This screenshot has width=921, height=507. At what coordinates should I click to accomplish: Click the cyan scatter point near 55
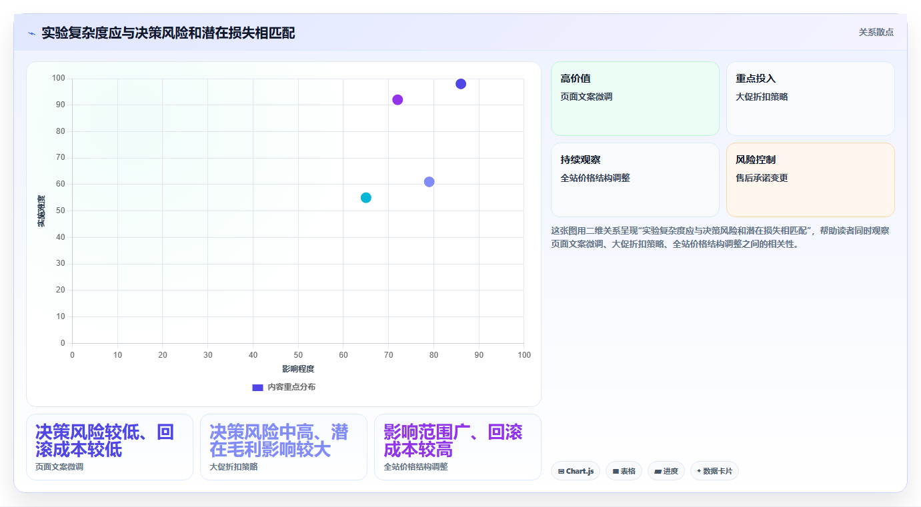[x=366, y=198]
